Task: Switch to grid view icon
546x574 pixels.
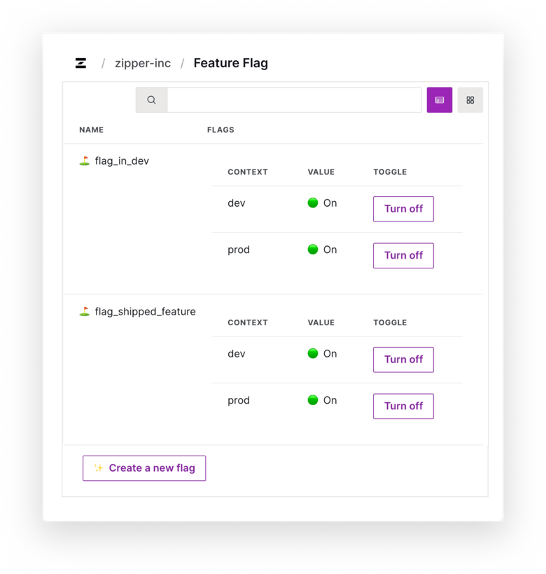Action: (470, 100)
